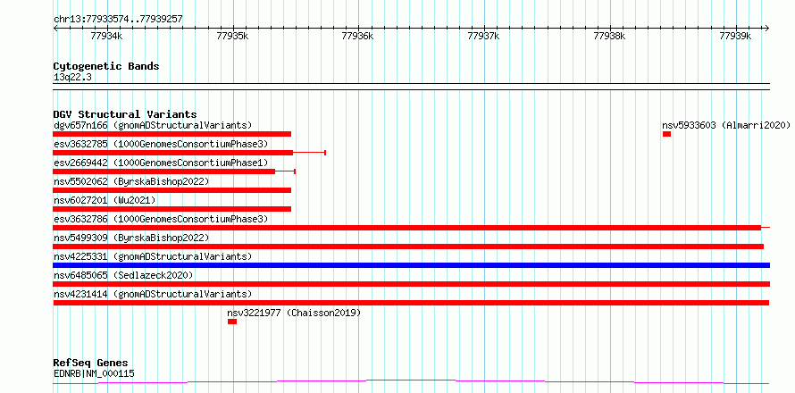Image resolution: width=795 pixels, height=393 pixels.
Task: Open the nsv3221977 (Chaisson2019) label
Action: 294,313
